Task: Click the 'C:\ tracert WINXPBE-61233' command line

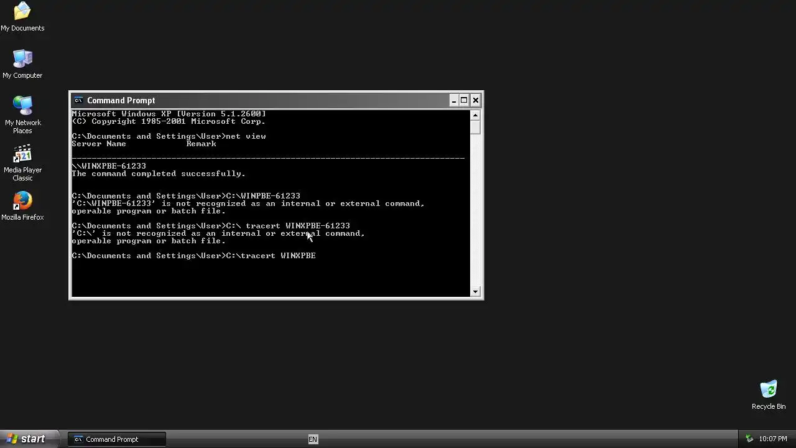Action: [211, 226]
